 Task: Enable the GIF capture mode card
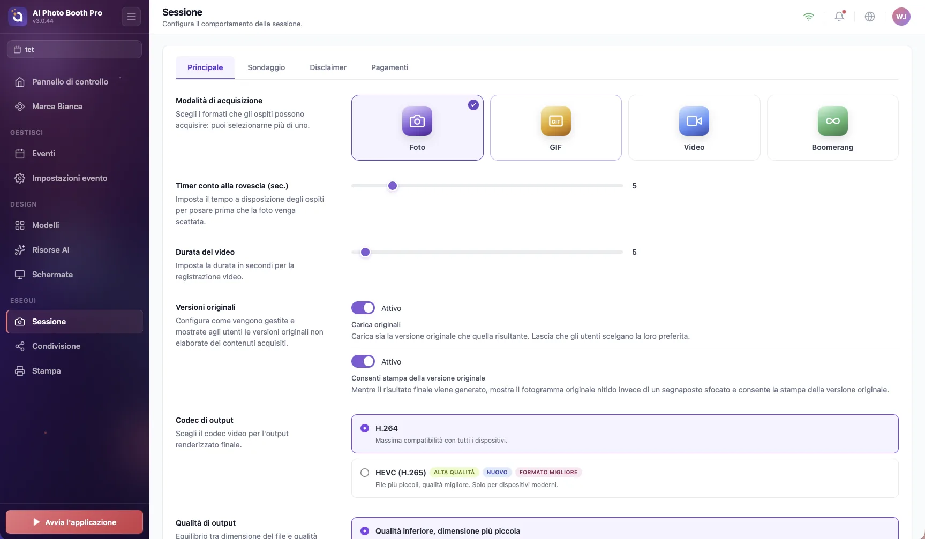point(555,127)
